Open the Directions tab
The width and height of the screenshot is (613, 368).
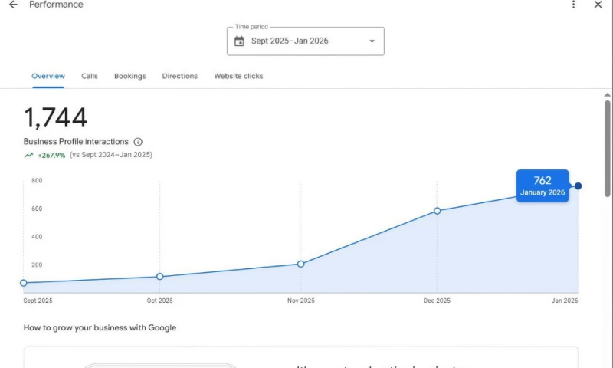[x=180, y=76]
